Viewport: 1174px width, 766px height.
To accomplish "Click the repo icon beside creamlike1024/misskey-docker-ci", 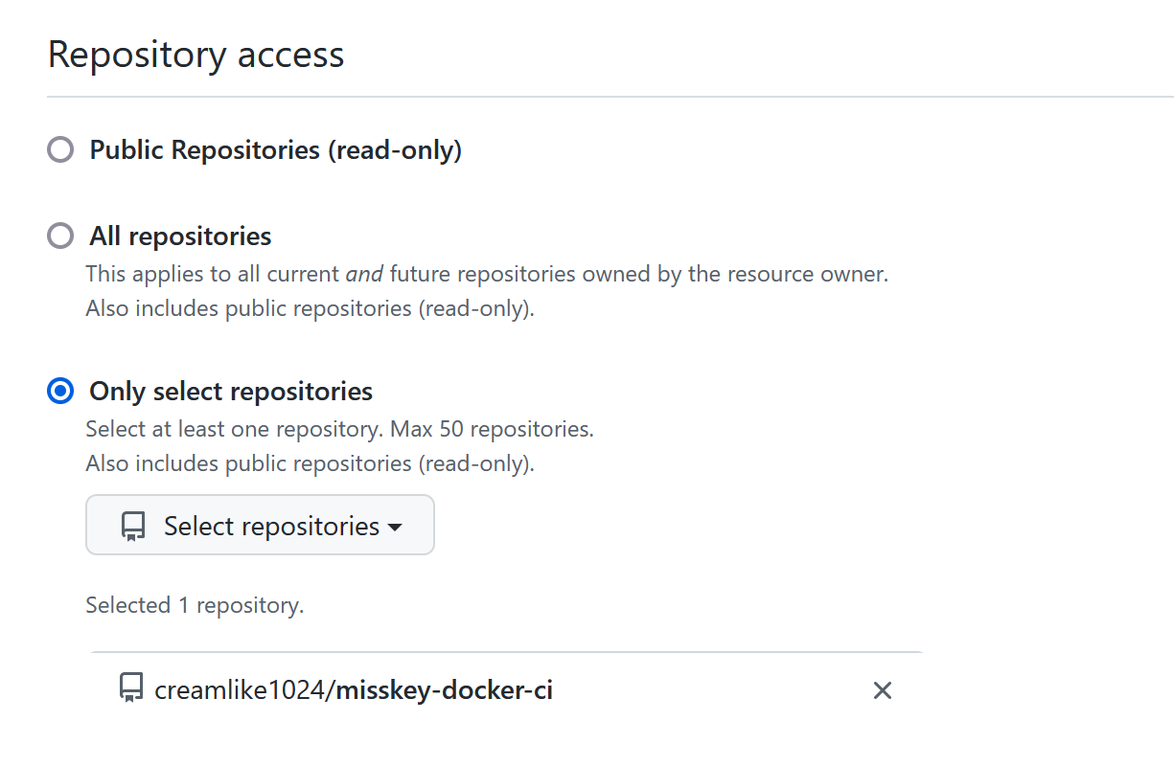I will 130,689.
